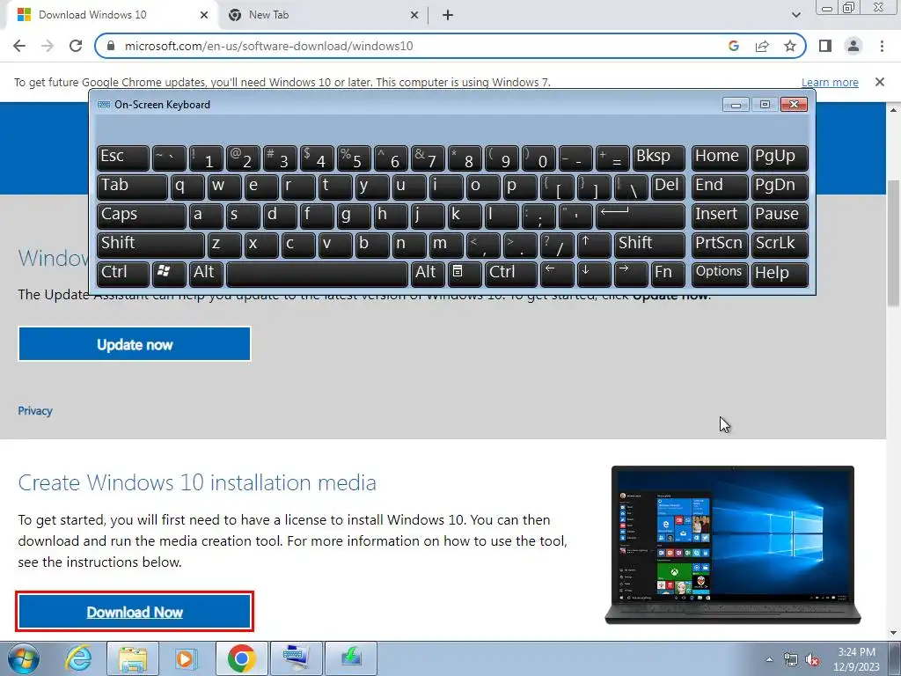Click the Esc key on On-Screen Keyboard
The image size is (901, 676).
tap(122, 158)
